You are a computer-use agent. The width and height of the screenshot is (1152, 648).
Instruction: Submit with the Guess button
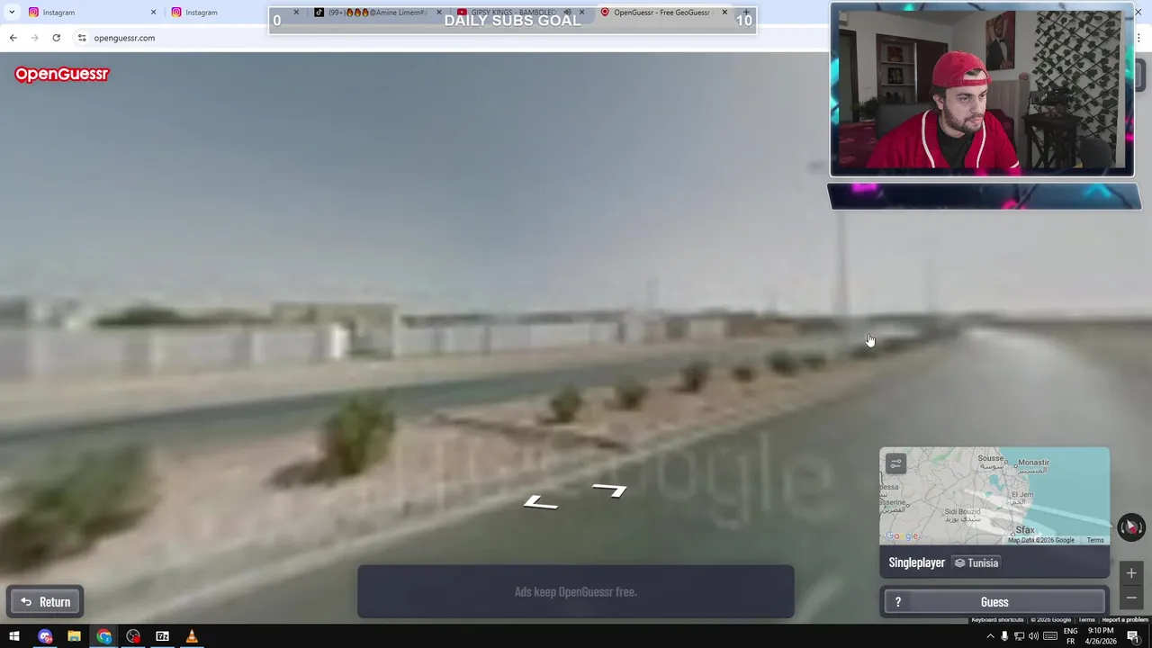[x=994, y=602]
